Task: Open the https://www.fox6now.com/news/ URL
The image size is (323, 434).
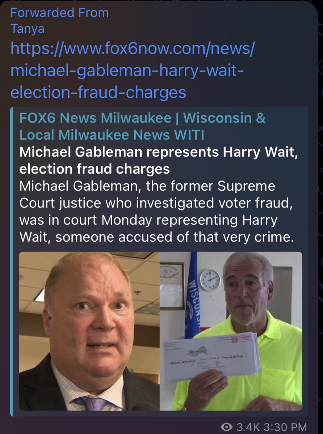Action: 133,48
